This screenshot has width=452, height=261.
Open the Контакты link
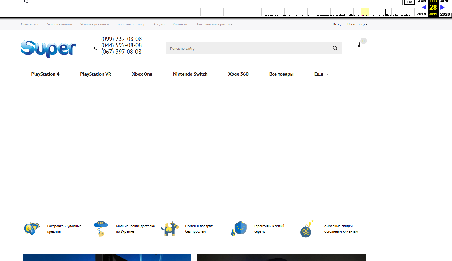tap(180, 24)
